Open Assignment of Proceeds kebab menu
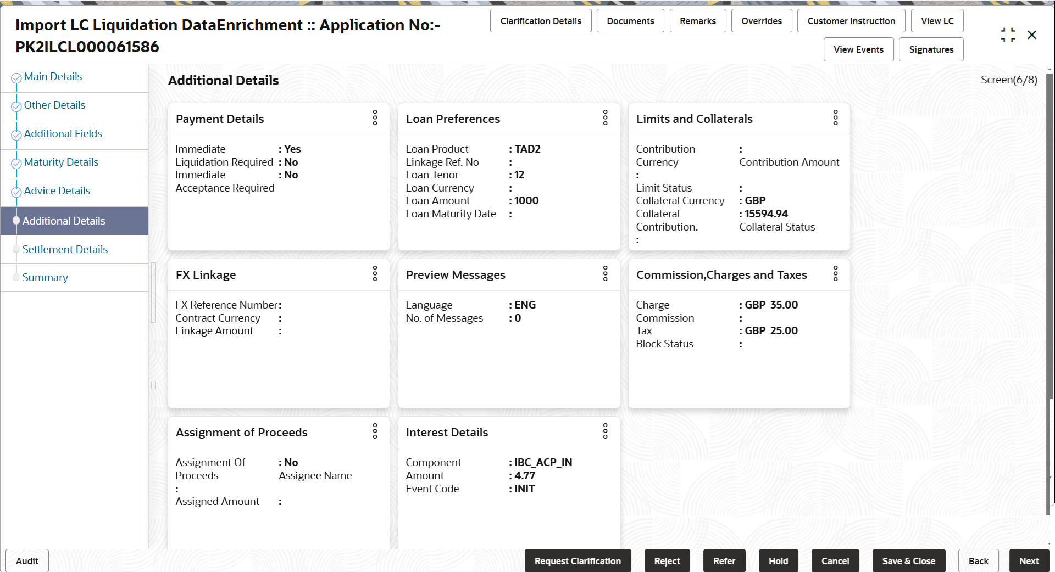The height and width of the screenshot is (572, 1055). click(375, 431)
